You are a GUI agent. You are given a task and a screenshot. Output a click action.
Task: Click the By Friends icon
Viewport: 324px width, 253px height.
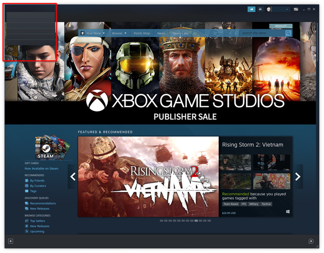pyautogui.click(x=27, y=181)
